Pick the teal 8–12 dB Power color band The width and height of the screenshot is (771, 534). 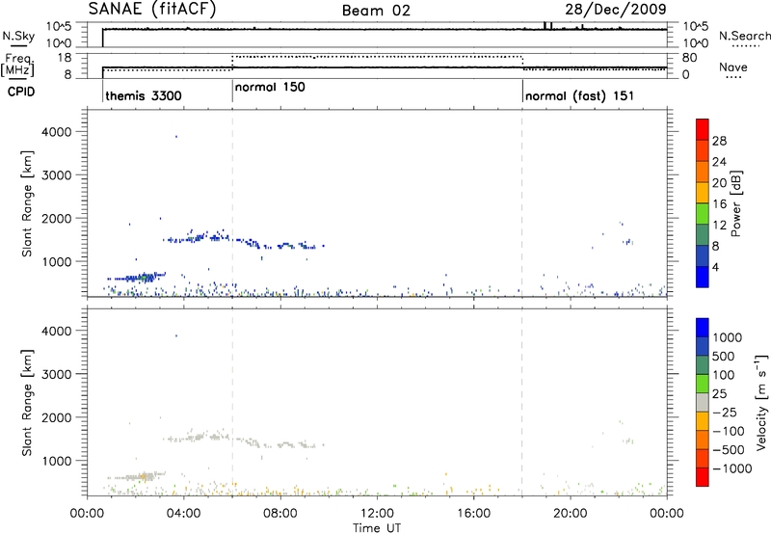point(703,234)
